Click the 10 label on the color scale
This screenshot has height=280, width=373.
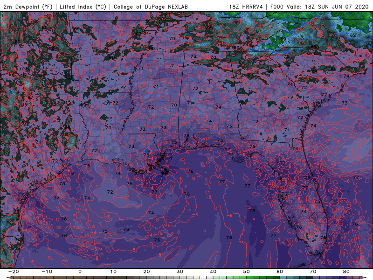tap(113, 272)
